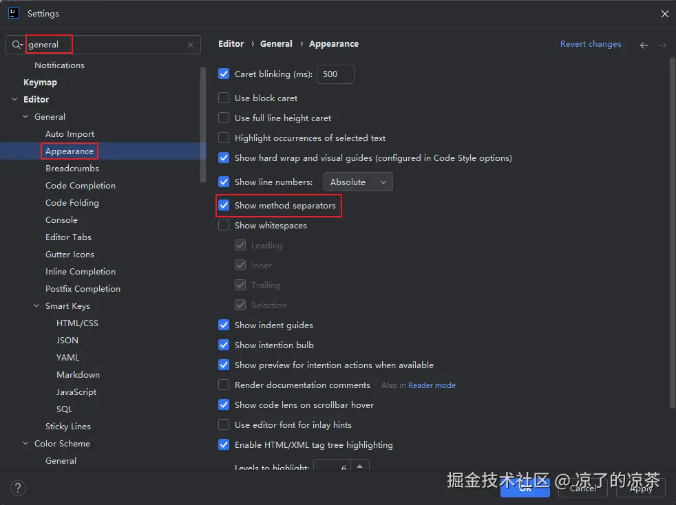The image size is (676, 505).
Task: Collapse the Color Scheme tree section
Action: (26, 444)
